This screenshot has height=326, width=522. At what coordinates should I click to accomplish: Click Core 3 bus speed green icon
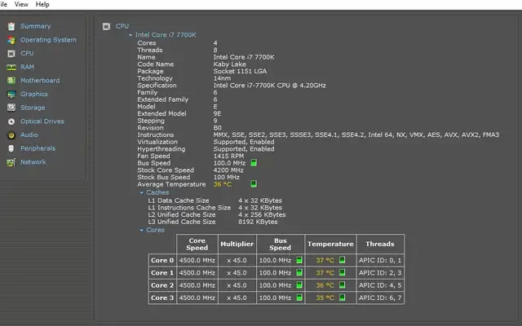(x=299, y=297)
